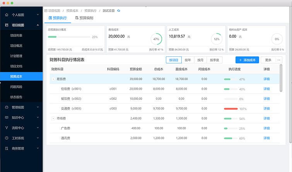The image size is (292, 172).
Task: Click the cl001 code cell
Action: tap(113, 89)
